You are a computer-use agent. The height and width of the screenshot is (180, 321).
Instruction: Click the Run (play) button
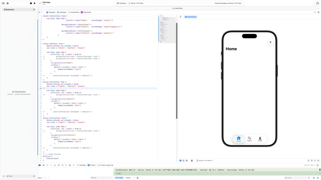(35, 3)
